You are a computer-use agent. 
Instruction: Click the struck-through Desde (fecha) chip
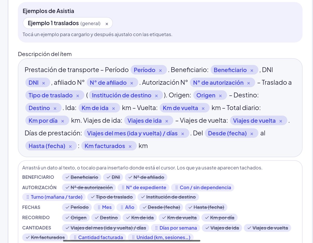tap(161, 207)
